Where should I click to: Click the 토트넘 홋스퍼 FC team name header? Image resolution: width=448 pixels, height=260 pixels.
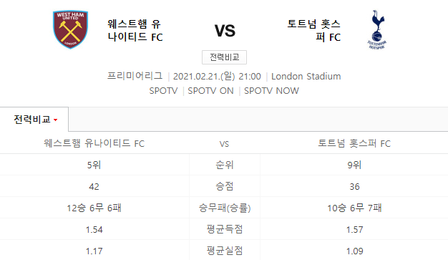pyautogui.click(x=313, y=30)
